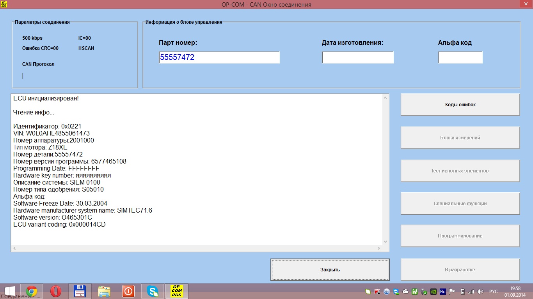Open the qBittorrent tray icon
Screen dimensions: 533x299
387,291
